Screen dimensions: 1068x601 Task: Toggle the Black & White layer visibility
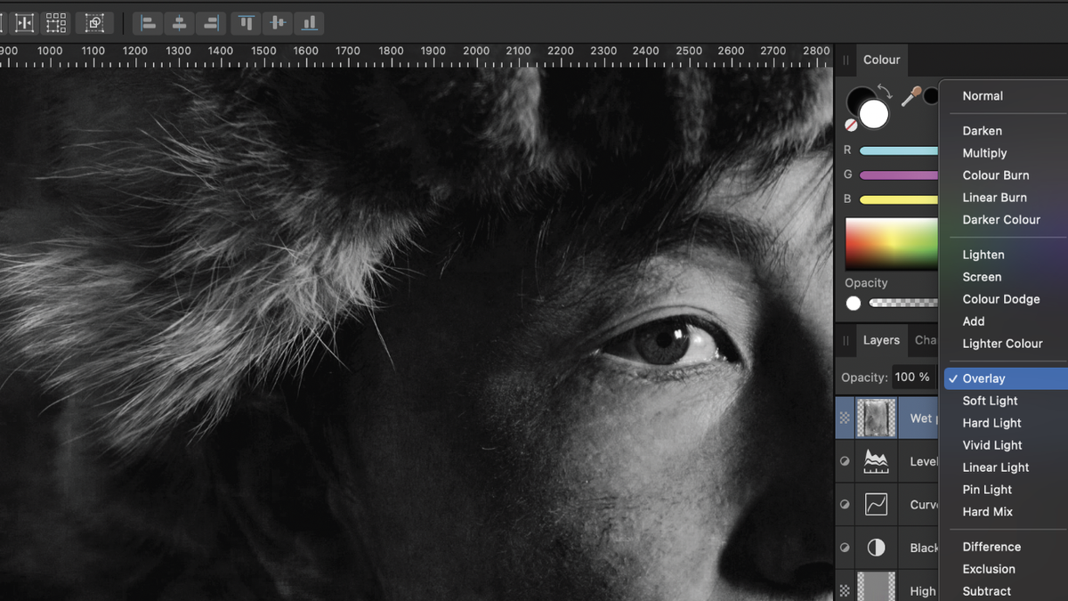(x=845, y=548)
